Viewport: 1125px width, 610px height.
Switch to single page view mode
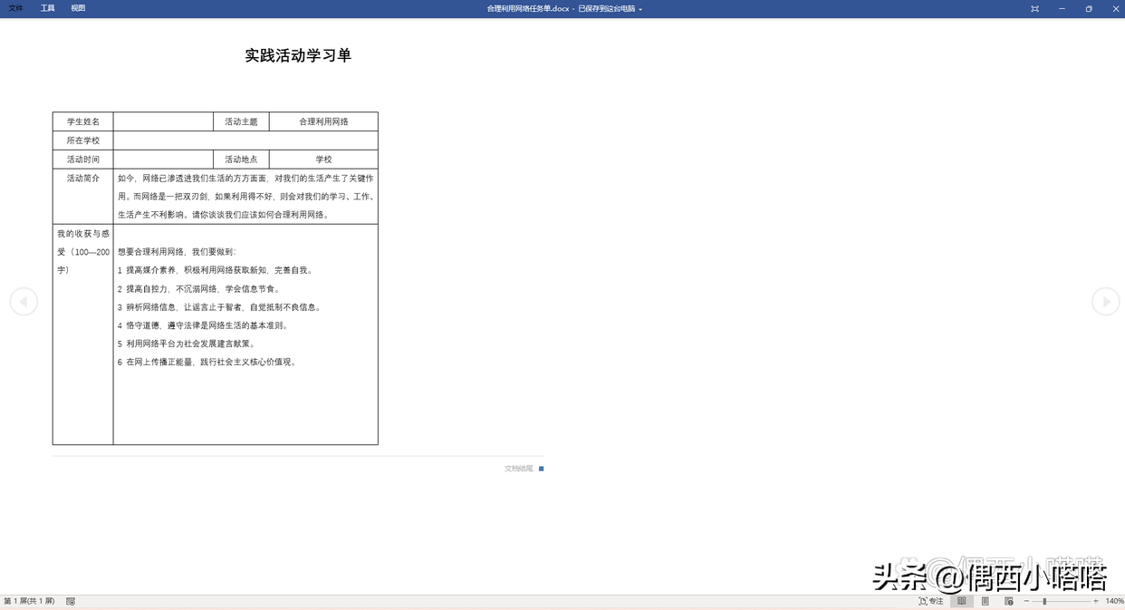[986, 601]
